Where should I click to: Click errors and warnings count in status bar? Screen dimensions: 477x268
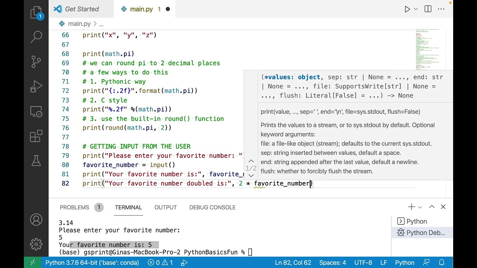(160, 262)
